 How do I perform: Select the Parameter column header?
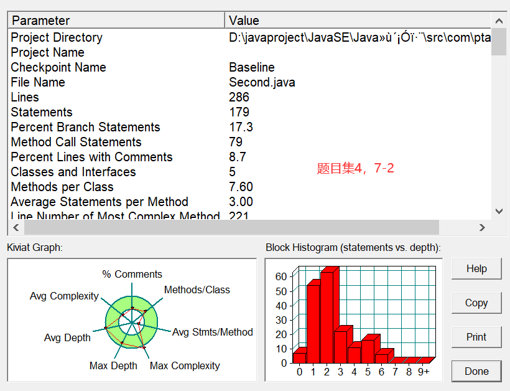(116, 21)
